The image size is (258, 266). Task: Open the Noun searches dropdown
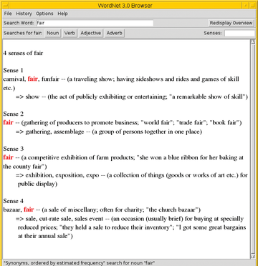(x=53, y=33)
